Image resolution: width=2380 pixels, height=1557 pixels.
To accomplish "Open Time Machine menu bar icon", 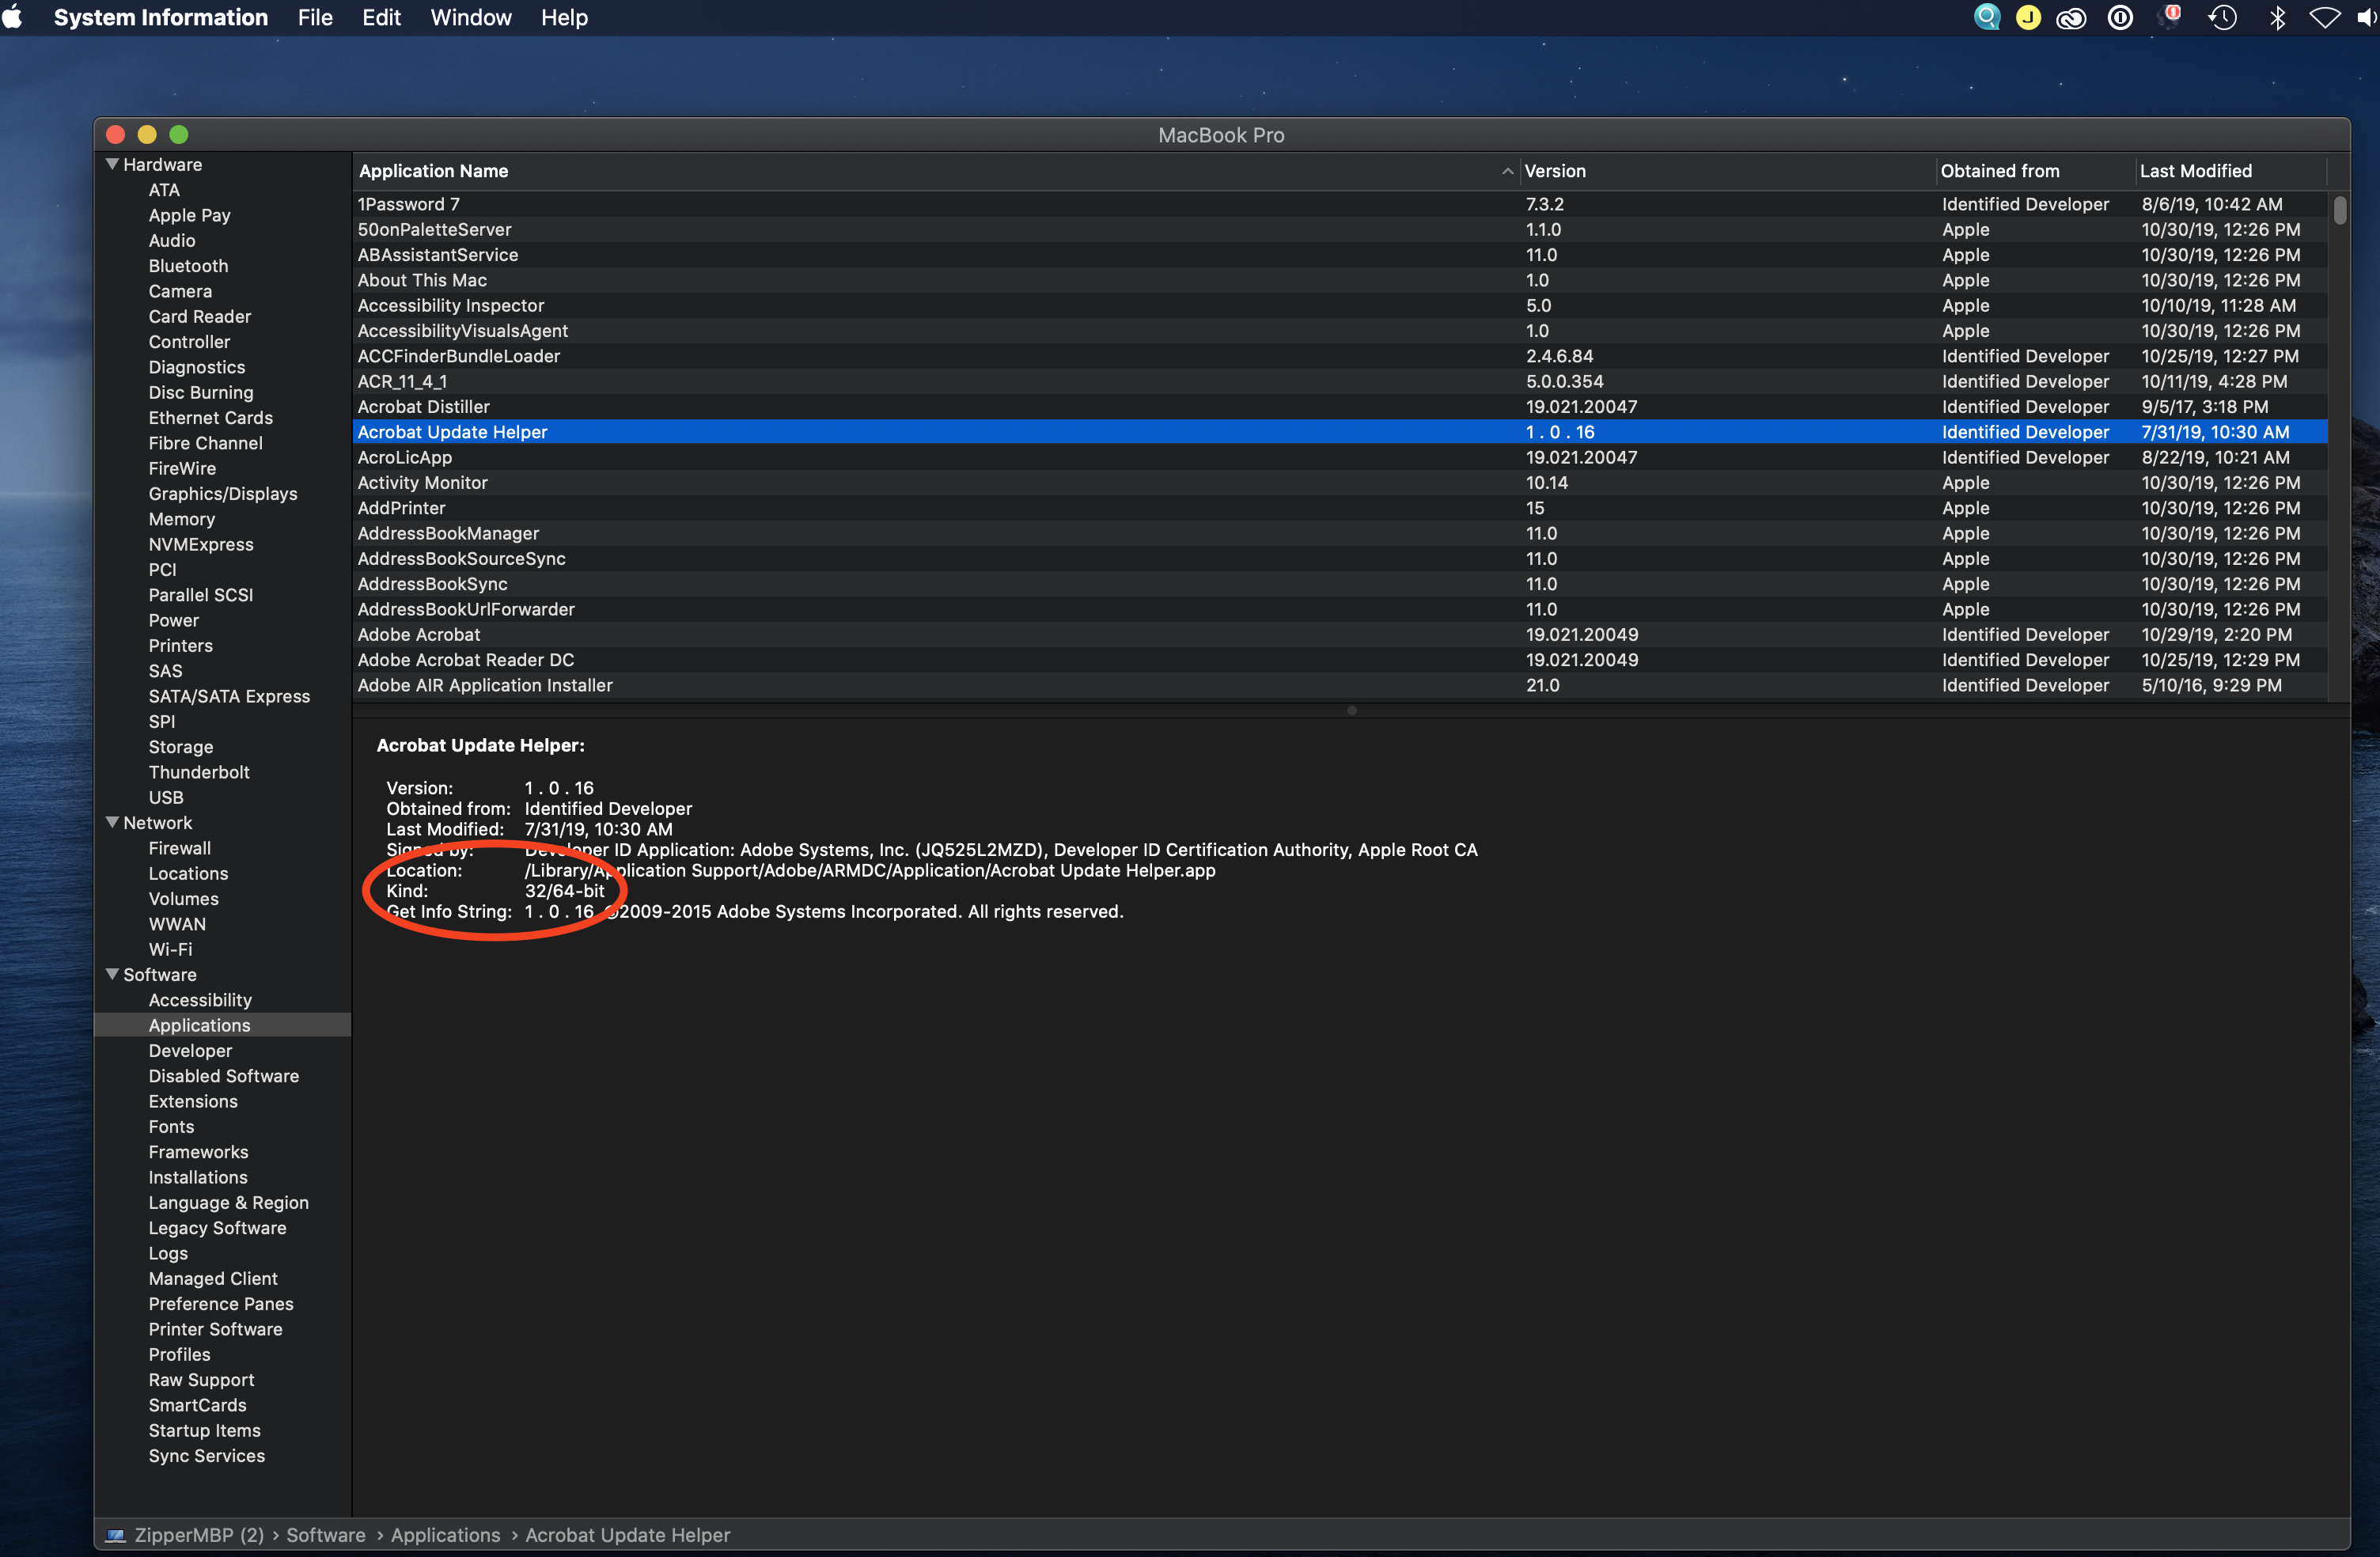I will coord(2223,18).
